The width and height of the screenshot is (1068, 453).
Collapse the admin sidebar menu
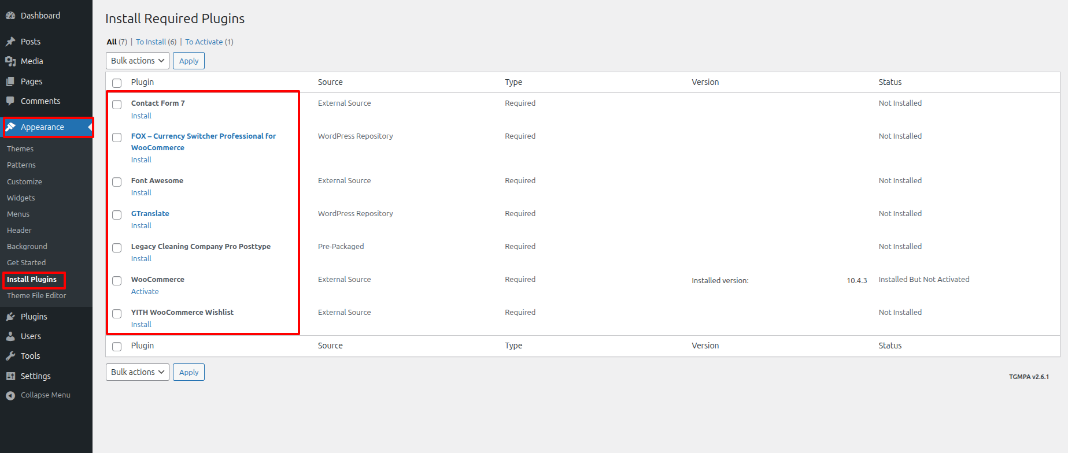pos(38,395)
